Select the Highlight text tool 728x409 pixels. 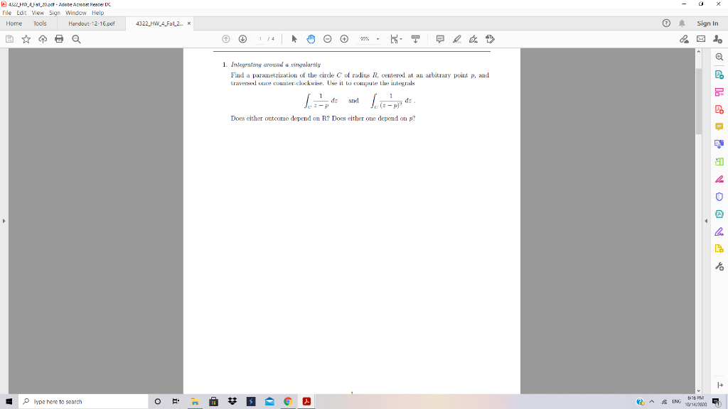pos(457,39)
